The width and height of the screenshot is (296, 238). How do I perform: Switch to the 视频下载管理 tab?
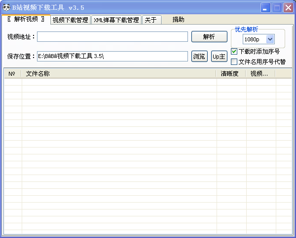click(x=71, y=20)
